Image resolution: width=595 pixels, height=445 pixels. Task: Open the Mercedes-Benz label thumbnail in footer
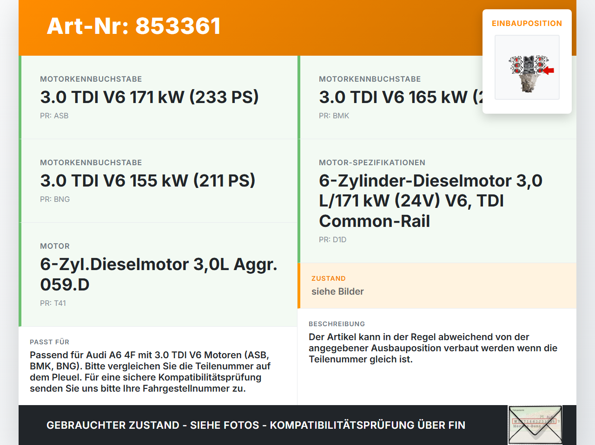click(x=535, y=425)
